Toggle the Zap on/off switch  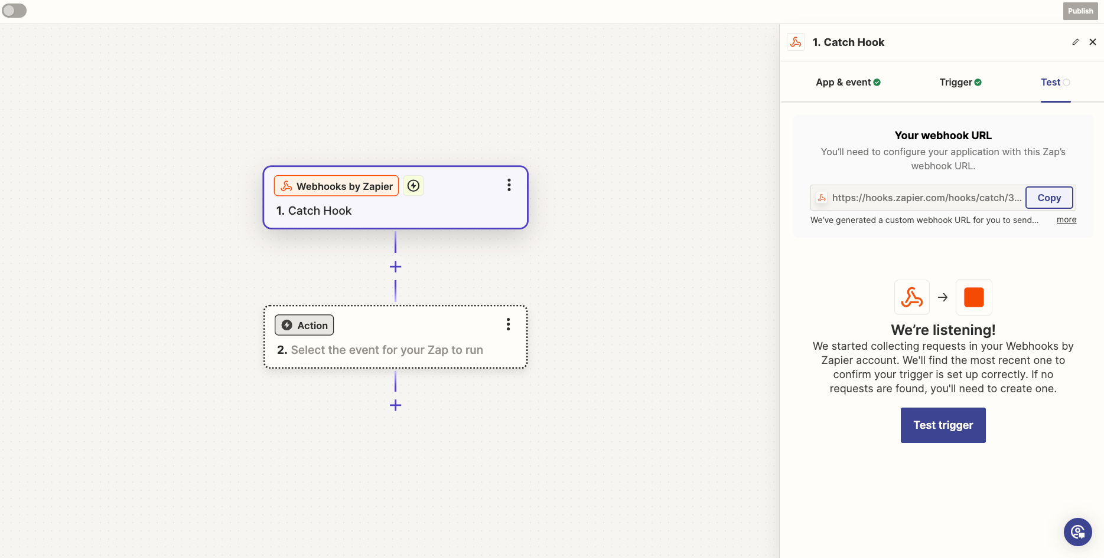[14, 11]
